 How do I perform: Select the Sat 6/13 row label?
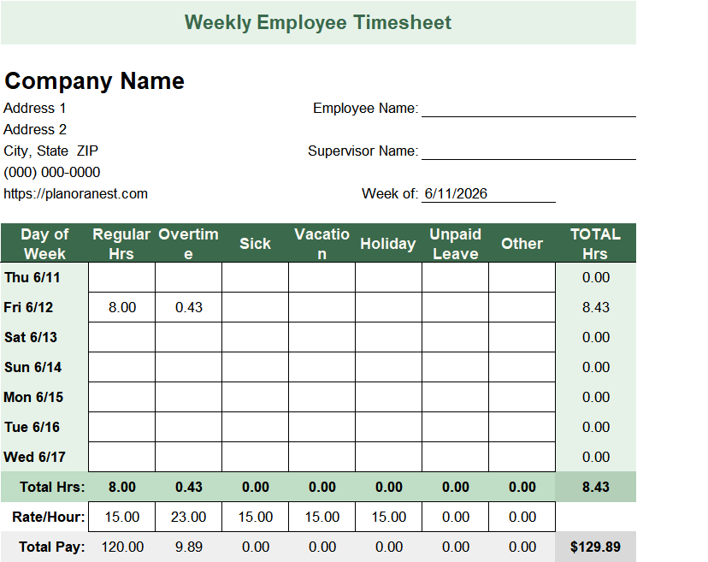(31, 338)
